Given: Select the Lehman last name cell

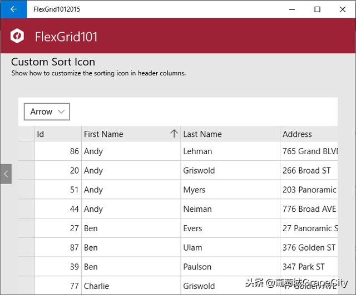Looking at the screenshot, I should click(230, 151).
